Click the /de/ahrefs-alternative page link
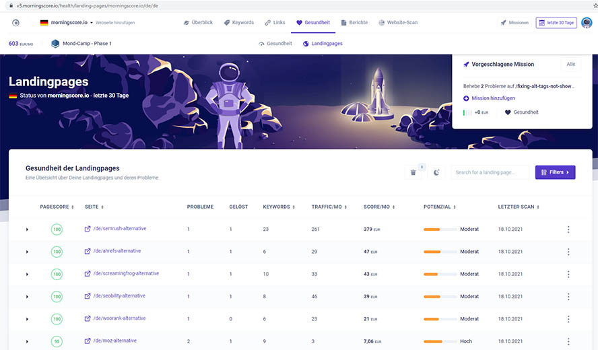Viewport: 598px width, 350px height. tap(117, 251)
